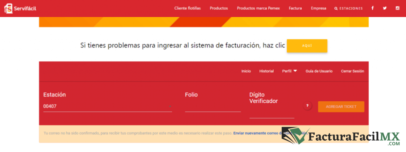Screen dimensions: 406x152
Task: Click the Agregar Ticket button
Action: pos(341,107)
